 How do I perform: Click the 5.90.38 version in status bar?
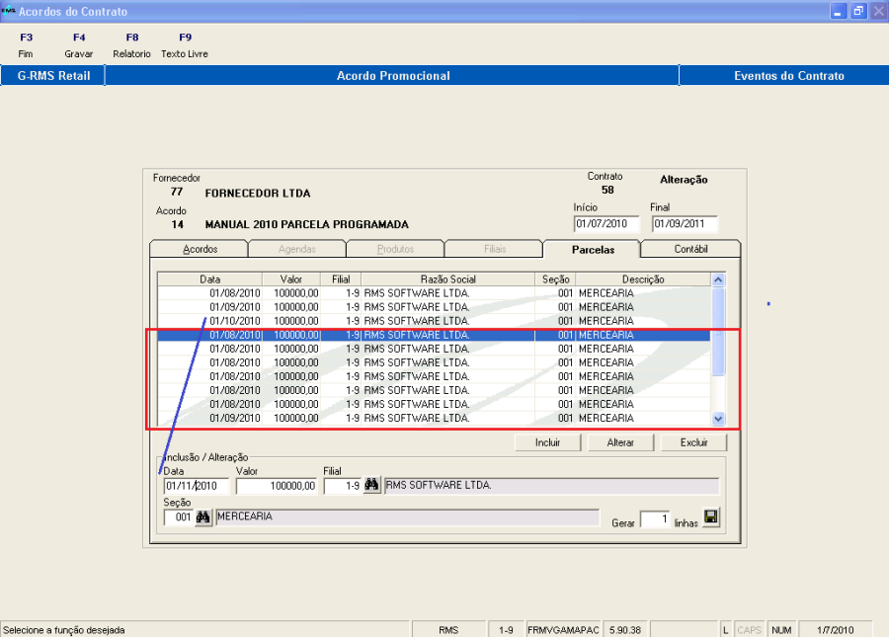625,630
